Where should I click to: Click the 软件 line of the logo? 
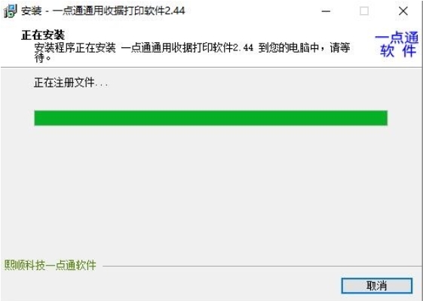397,51
